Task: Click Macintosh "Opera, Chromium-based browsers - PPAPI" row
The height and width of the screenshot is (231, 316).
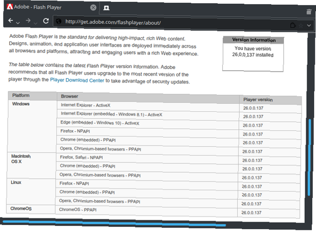Action: 147,176
